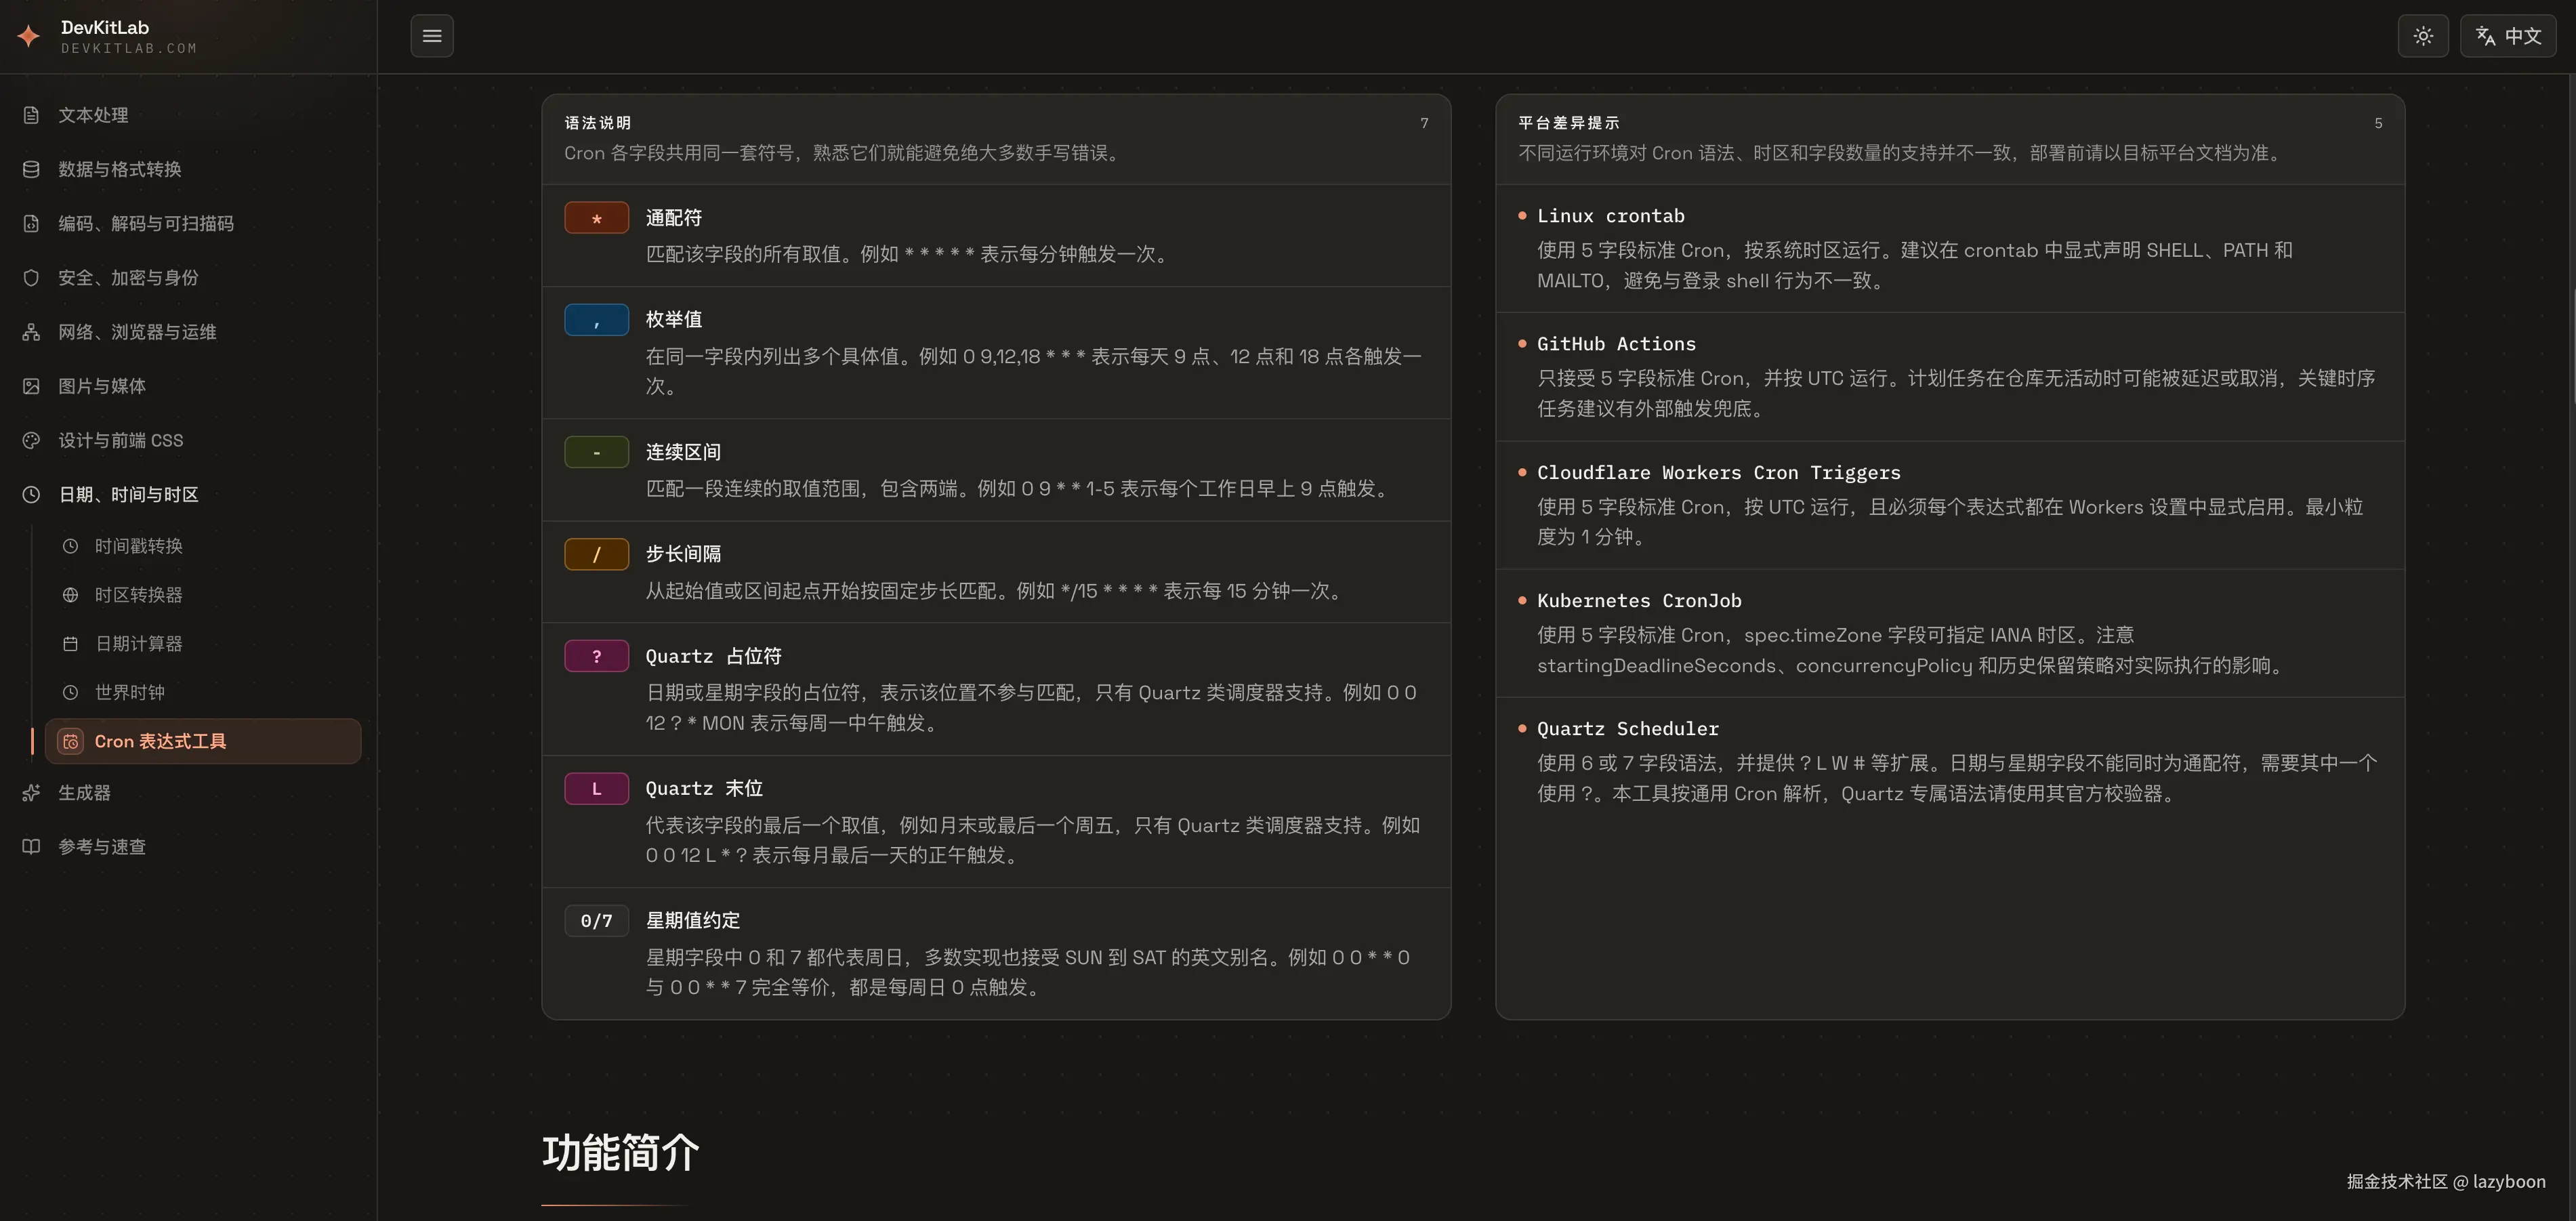The height and width of the screenshot is (1221, 2576).
Task: Click the 0/7 weekday badge
Action: pyautogui.click(x=597, y=921)
